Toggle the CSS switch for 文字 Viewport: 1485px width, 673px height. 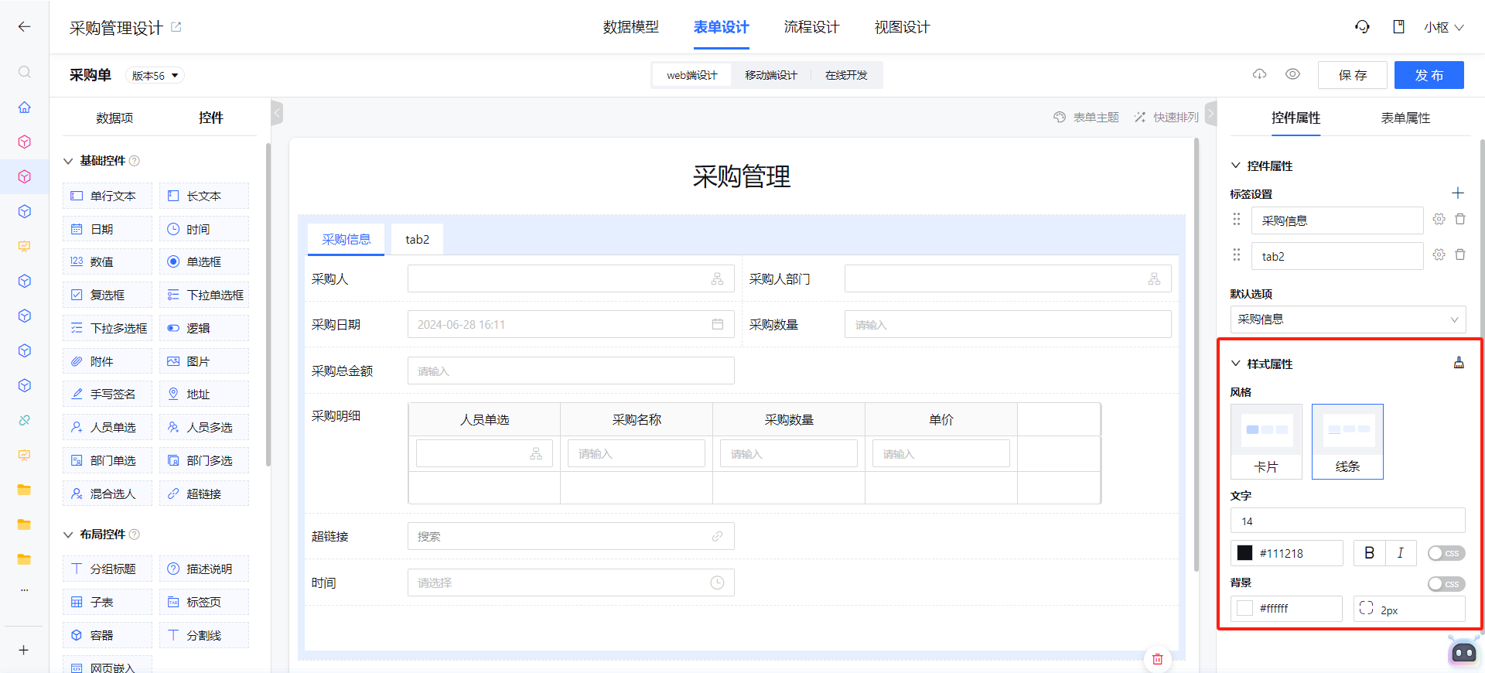[1446, 553]
